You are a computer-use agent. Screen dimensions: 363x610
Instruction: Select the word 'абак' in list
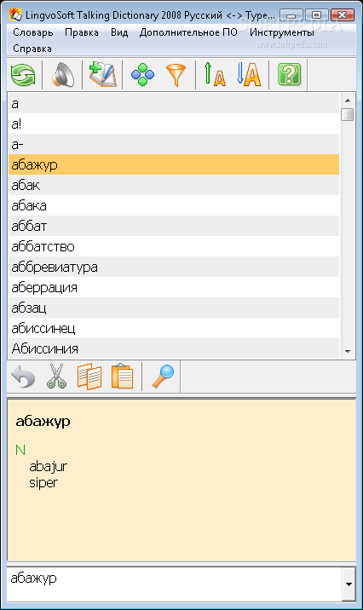click(x=174, y=185)
